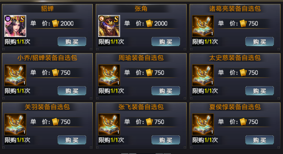Buy 貂蝉 with the 购买 button

[72, 42]
